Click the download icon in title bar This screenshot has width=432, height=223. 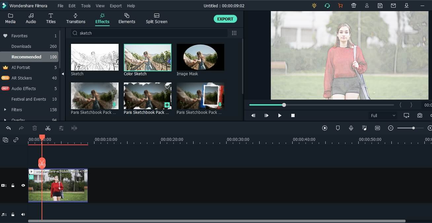click(x=407, y=6)
